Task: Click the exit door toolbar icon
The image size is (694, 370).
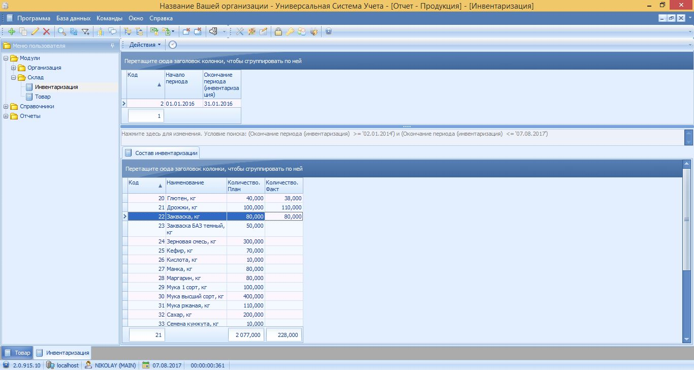Action: click(213, 32)
